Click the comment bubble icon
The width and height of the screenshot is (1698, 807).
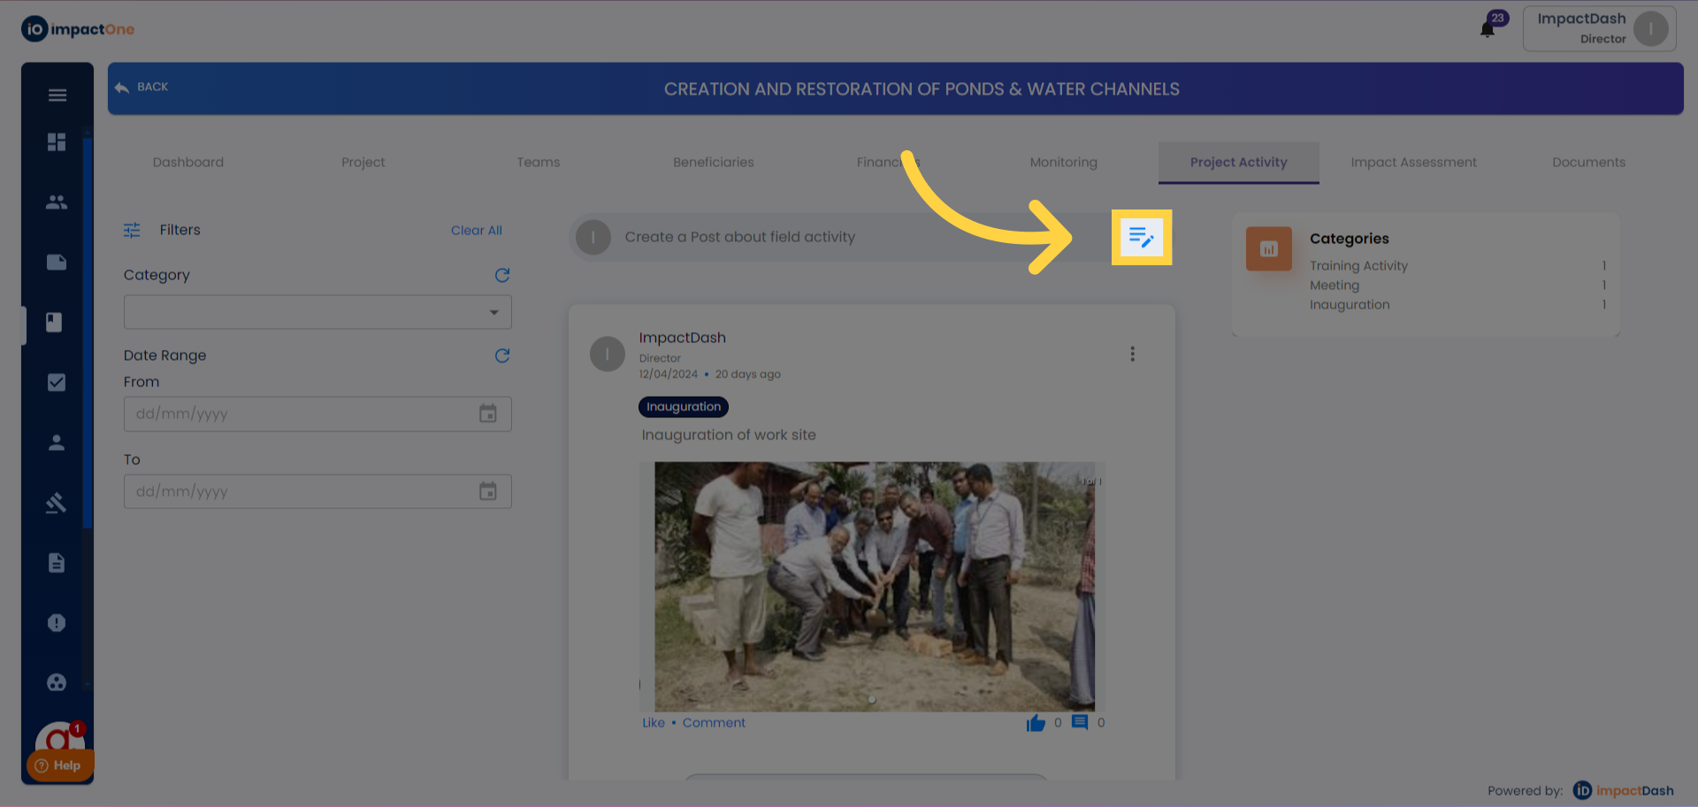pos(1080,722)
